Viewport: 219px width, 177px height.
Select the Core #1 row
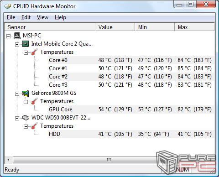pyautogui.click(x=131, y=68)
